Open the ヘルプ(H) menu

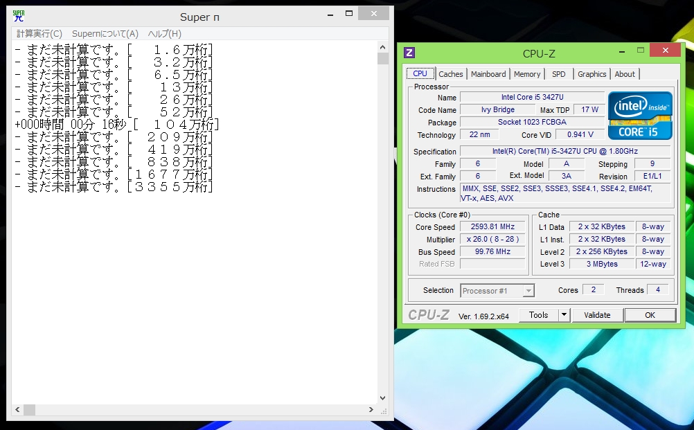(165, 34)
